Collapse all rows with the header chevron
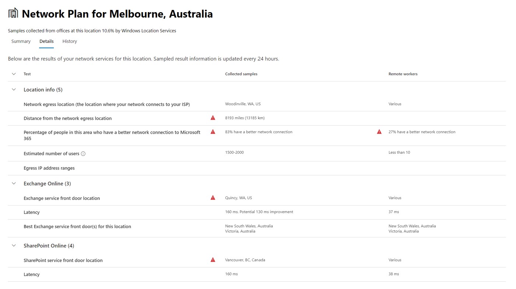Image resolution: width=516 pixels, height=289 pixels. pyautogui.click(x=14, y=74)
